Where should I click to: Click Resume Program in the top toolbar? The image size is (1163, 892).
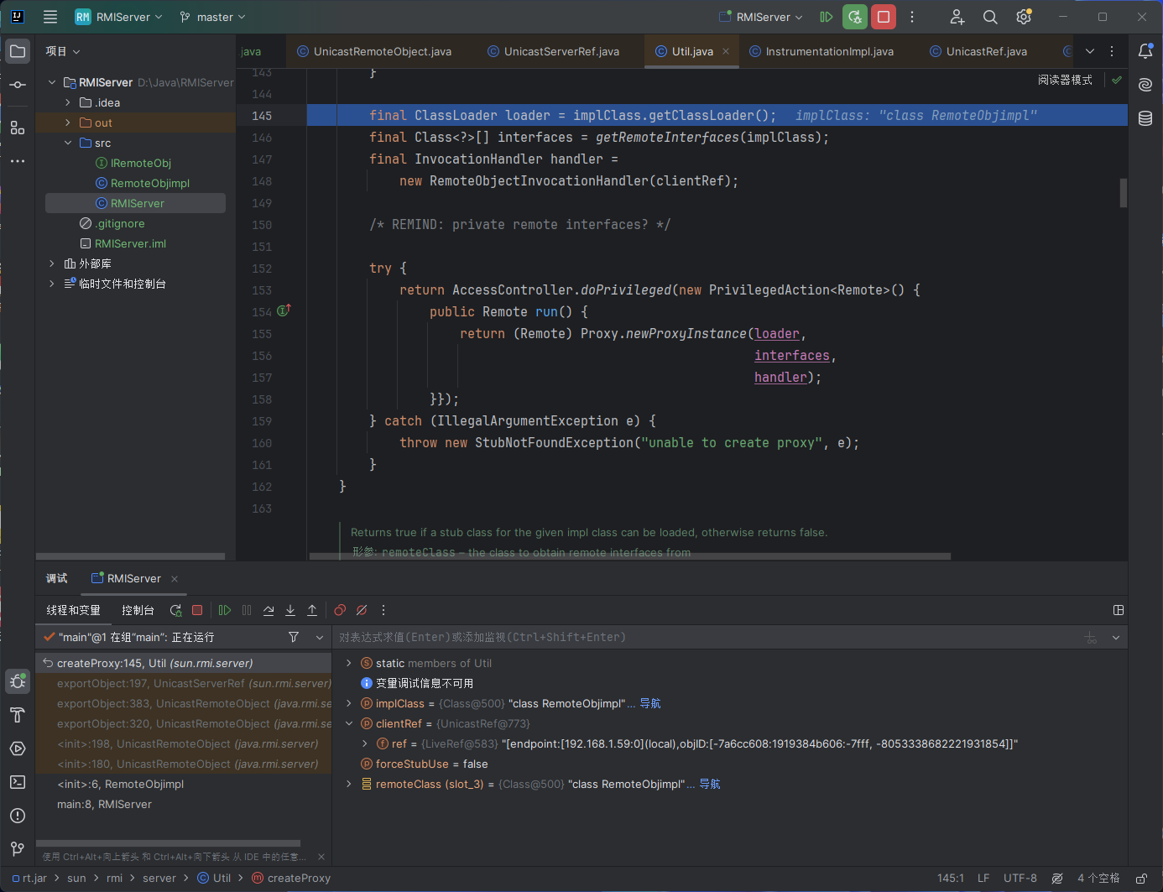coord(827,17)
